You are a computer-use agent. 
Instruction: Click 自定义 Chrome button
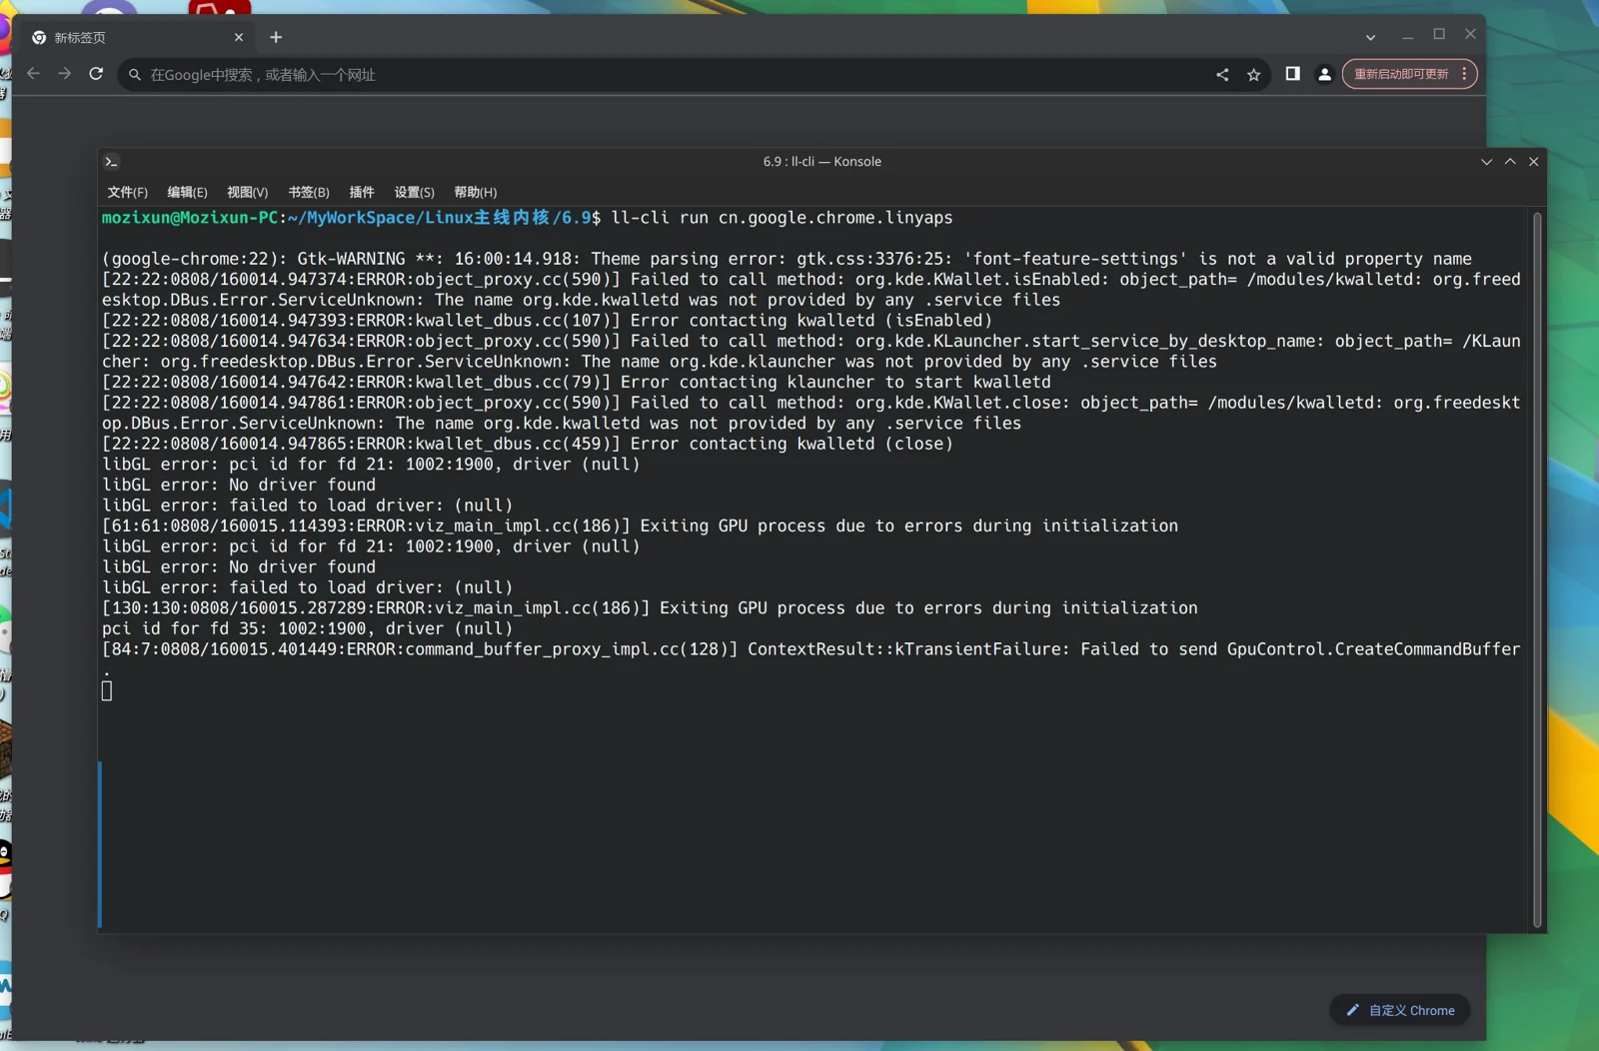pos(1399,1010)
